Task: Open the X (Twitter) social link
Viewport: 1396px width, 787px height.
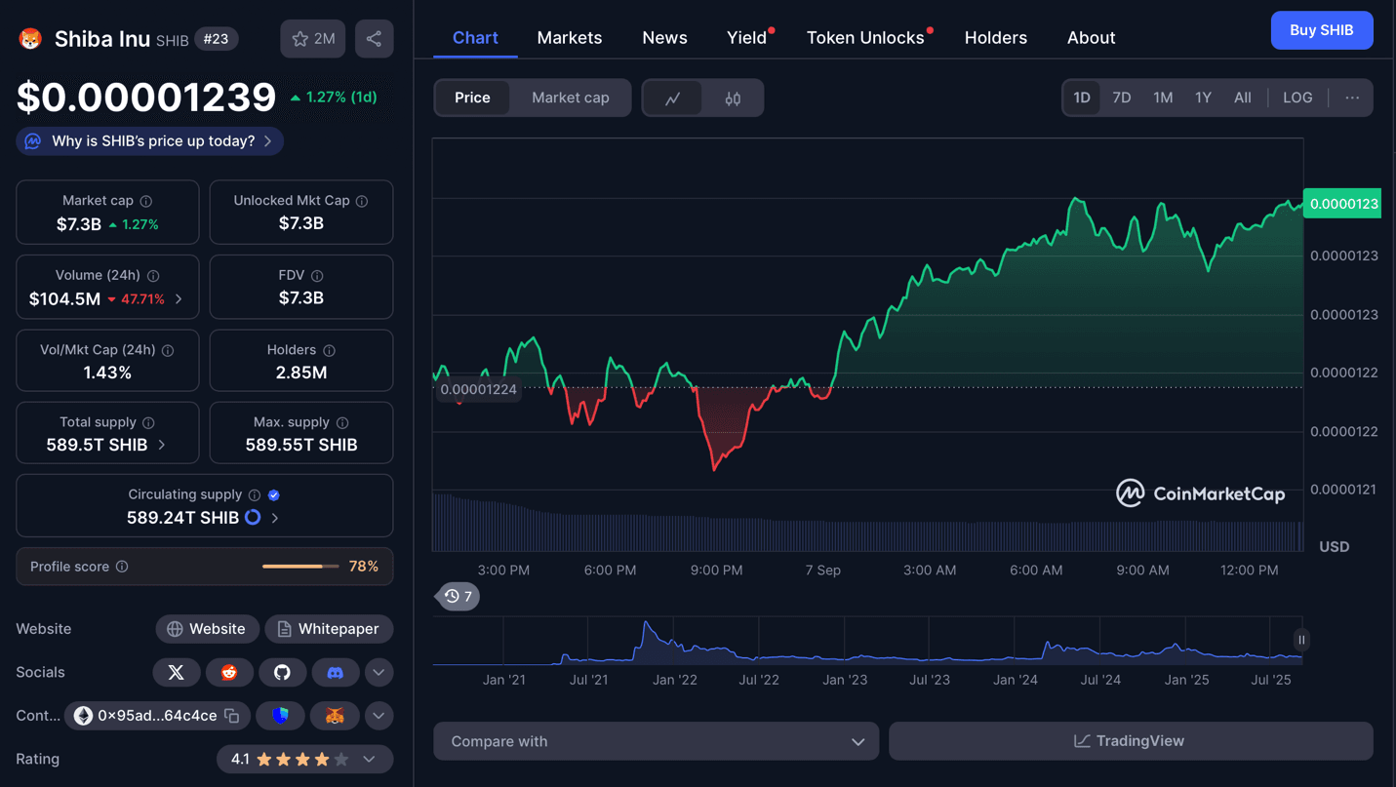Action: (177, 672)
